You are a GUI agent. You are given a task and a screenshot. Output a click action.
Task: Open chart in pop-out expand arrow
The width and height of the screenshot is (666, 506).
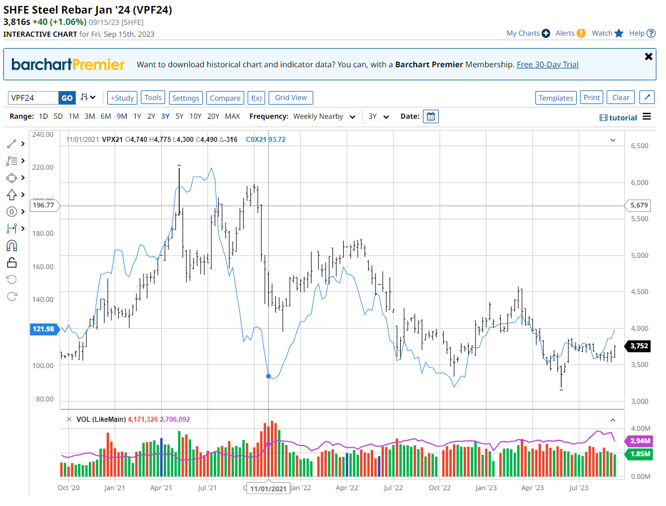(647, 97)
